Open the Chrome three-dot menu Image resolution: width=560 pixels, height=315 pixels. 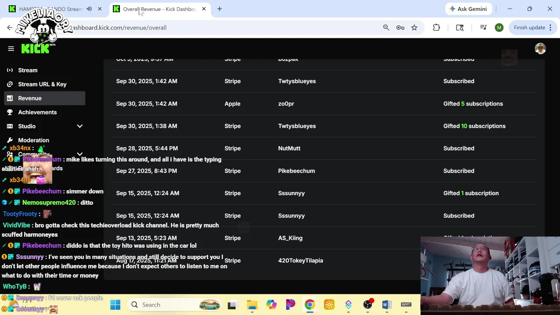[x=550, y=28]
